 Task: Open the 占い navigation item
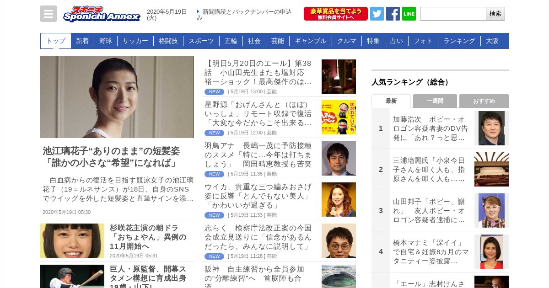point(397,41)
